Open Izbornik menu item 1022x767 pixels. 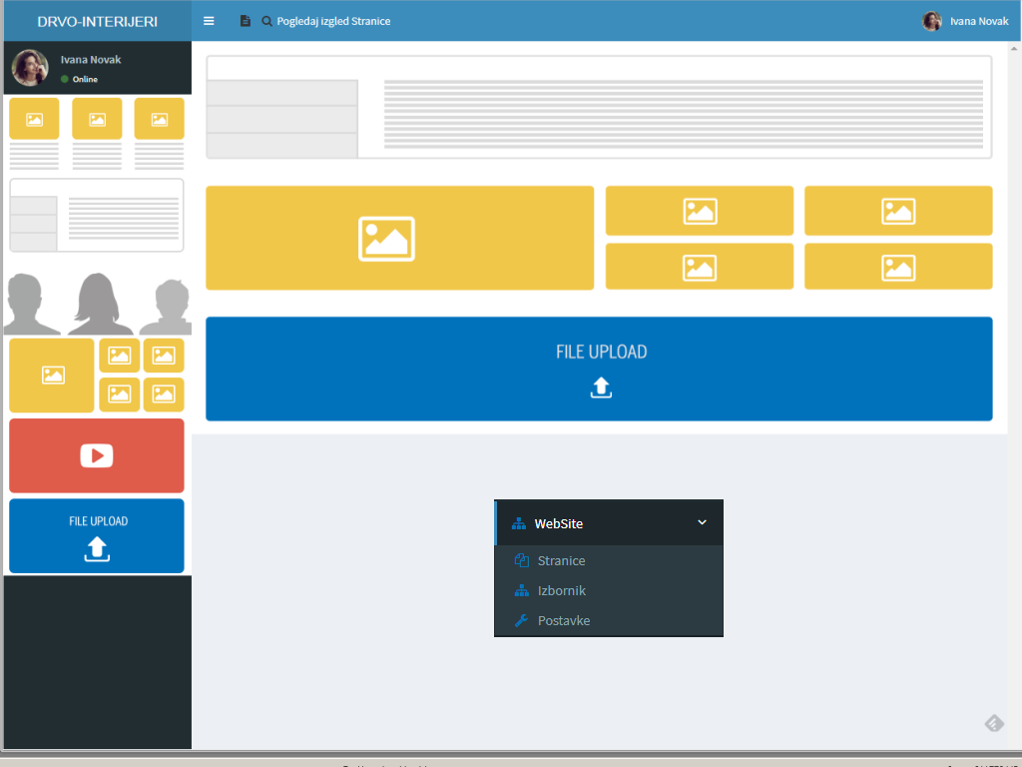tap(561, 590)
